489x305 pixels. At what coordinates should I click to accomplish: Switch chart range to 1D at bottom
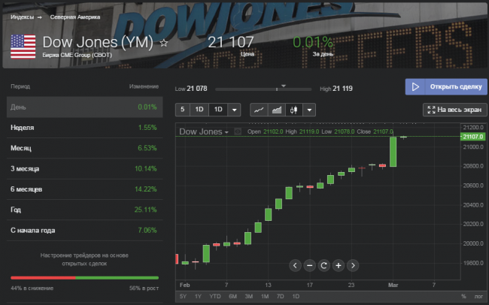(x=296, y=296)
